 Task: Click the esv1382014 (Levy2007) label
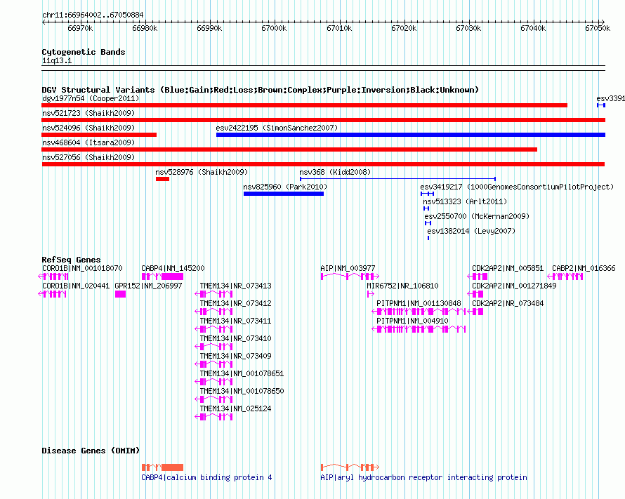click(x=471, y=231)
